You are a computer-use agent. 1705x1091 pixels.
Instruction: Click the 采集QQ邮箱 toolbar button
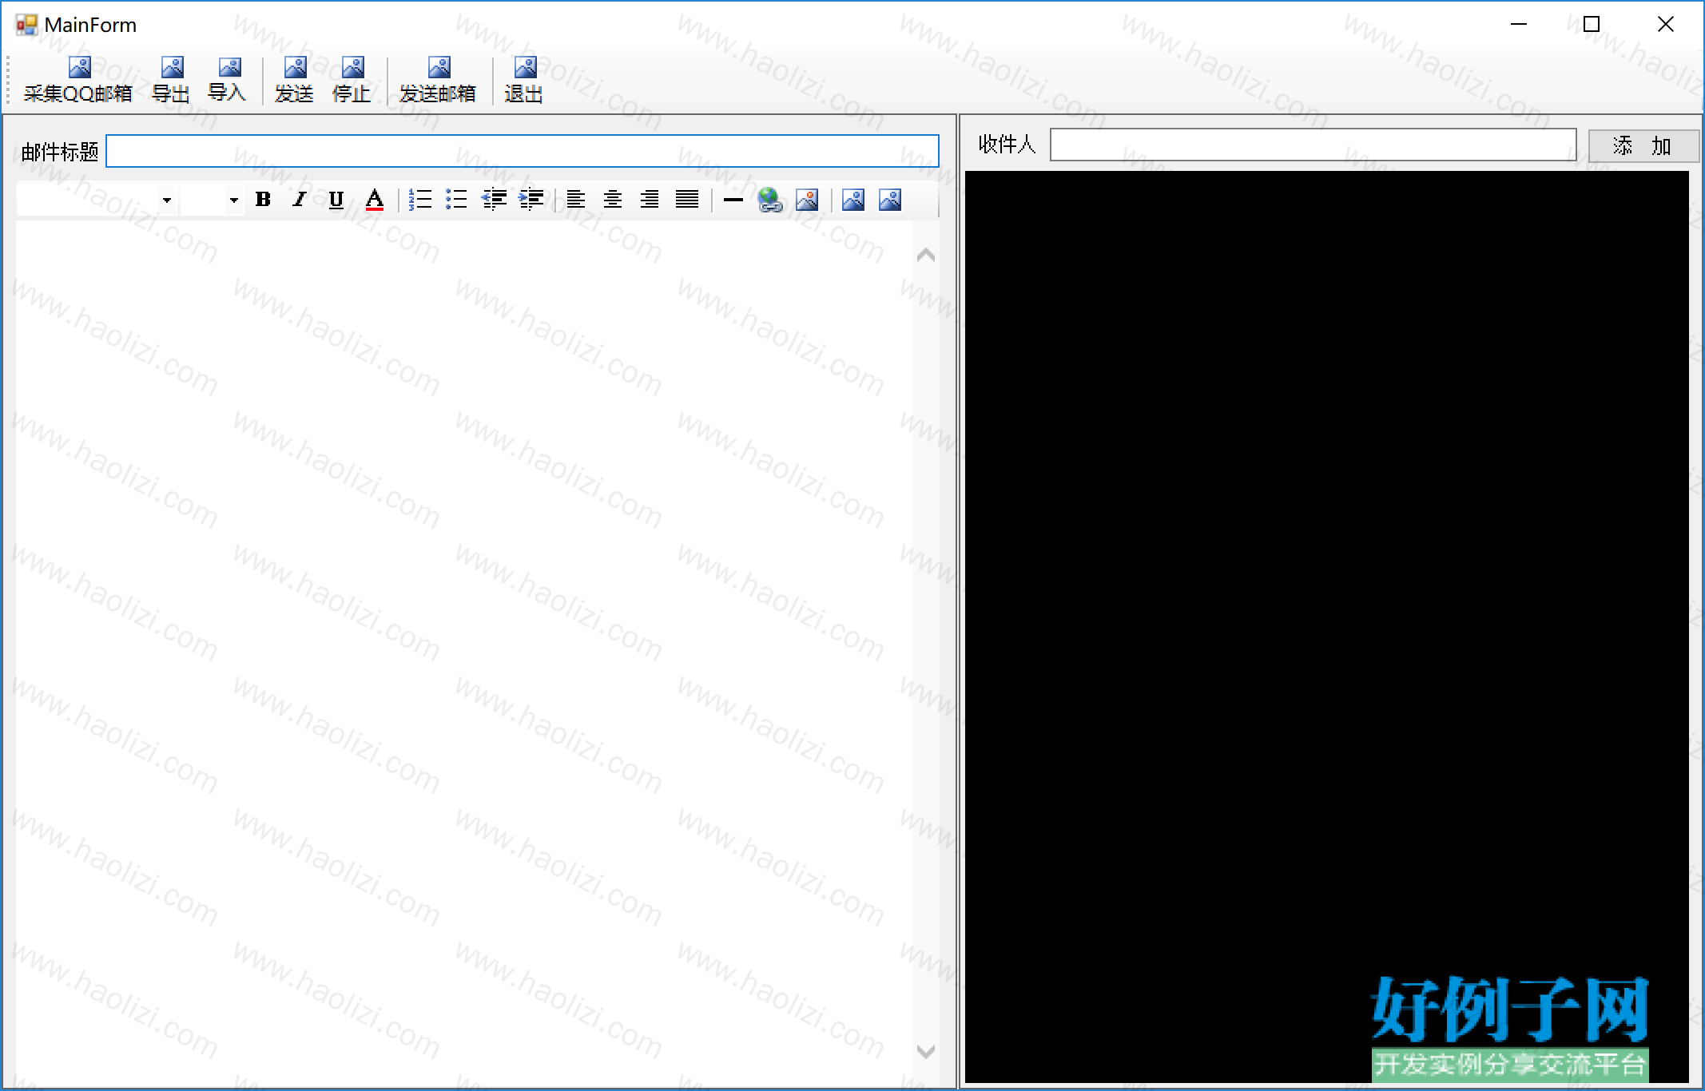point(78,80)
